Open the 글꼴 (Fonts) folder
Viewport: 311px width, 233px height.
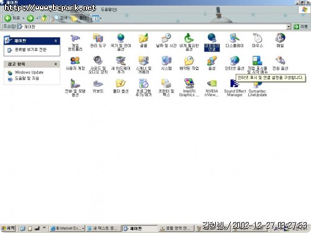144,41
